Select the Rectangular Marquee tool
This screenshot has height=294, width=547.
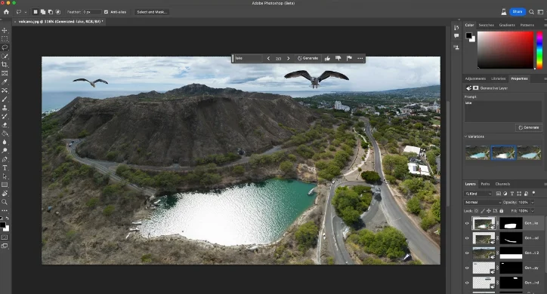click(x=5, y=39)
